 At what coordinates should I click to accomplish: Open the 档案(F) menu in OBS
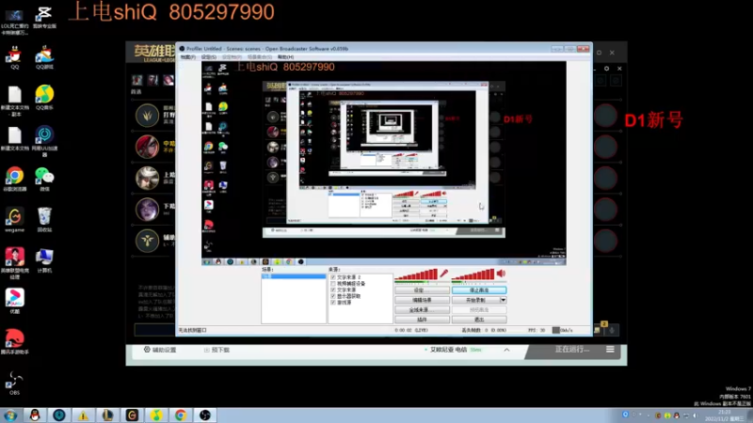pos(187,57)
